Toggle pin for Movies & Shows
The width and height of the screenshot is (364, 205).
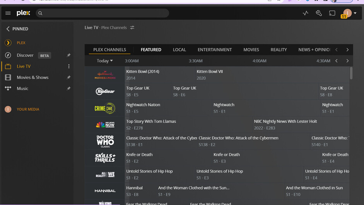pos(68,77)
